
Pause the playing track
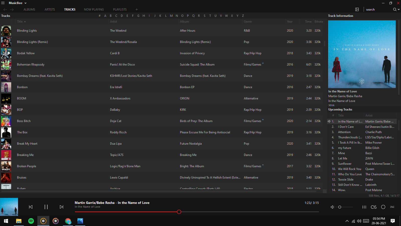pyautogui.click(x=46, y=207)
